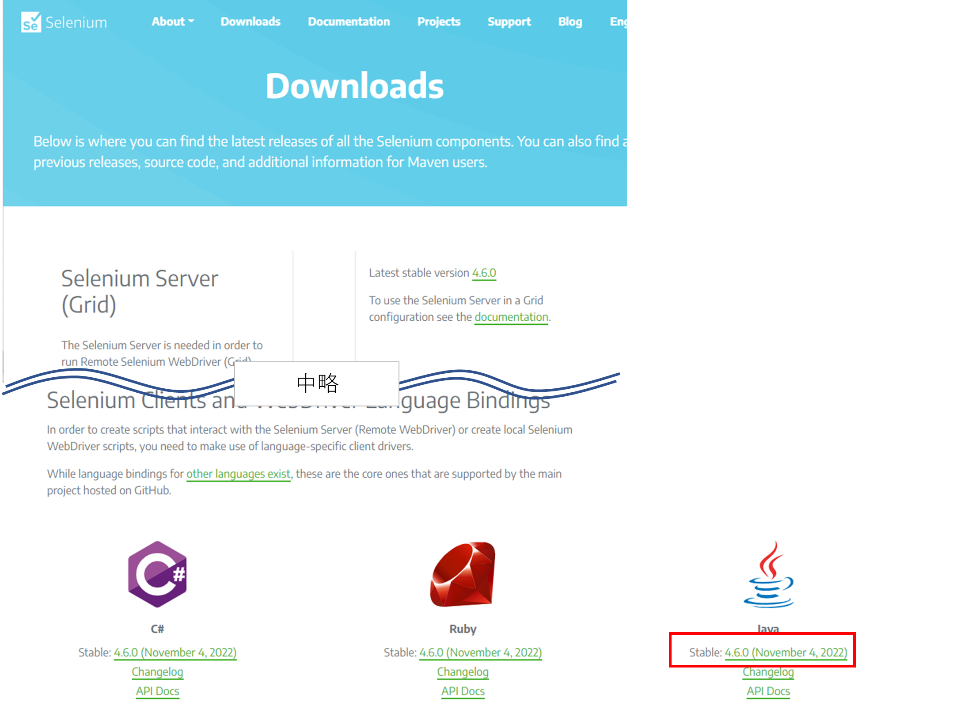The width and height of the screenshot is (953, 713).
Task: Open the Grid configuration documentation link
Action: 511,317
